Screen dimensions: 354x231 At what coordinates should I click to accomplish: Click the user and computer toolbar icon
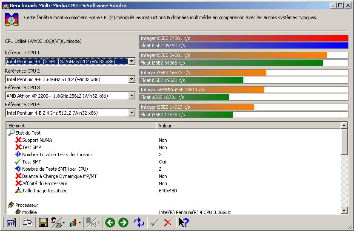[x=57, y=223]
